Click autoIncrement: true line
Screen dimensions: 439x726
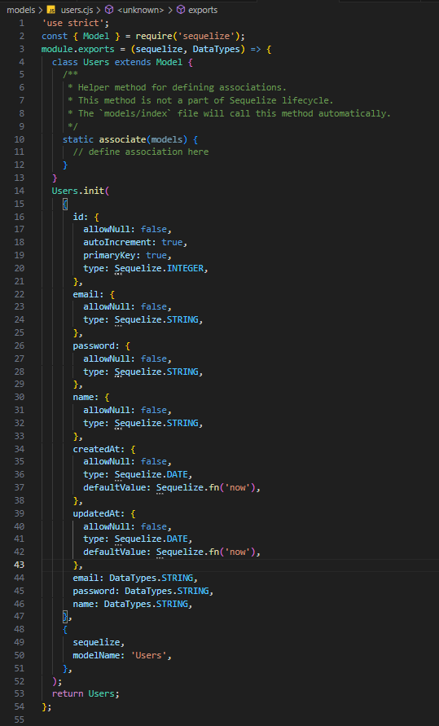(135, 242)
